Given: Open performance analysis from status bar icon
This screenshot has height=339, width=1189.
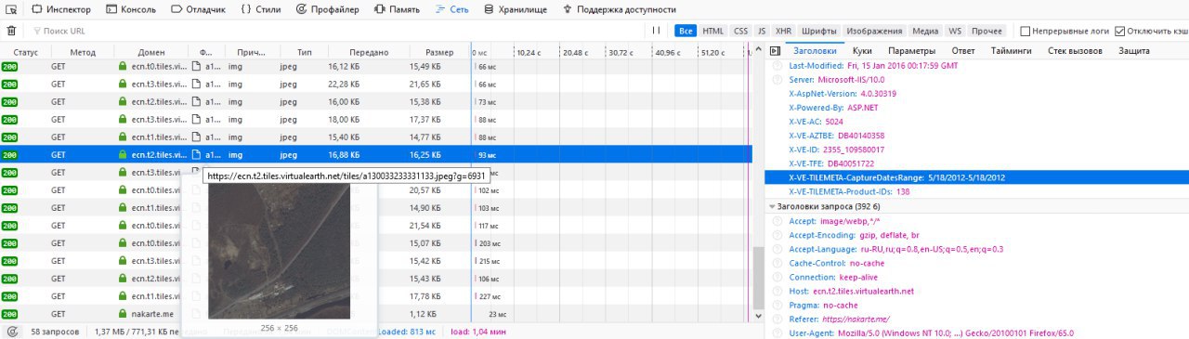Looking at the screenshot, I should coord(12,331).
